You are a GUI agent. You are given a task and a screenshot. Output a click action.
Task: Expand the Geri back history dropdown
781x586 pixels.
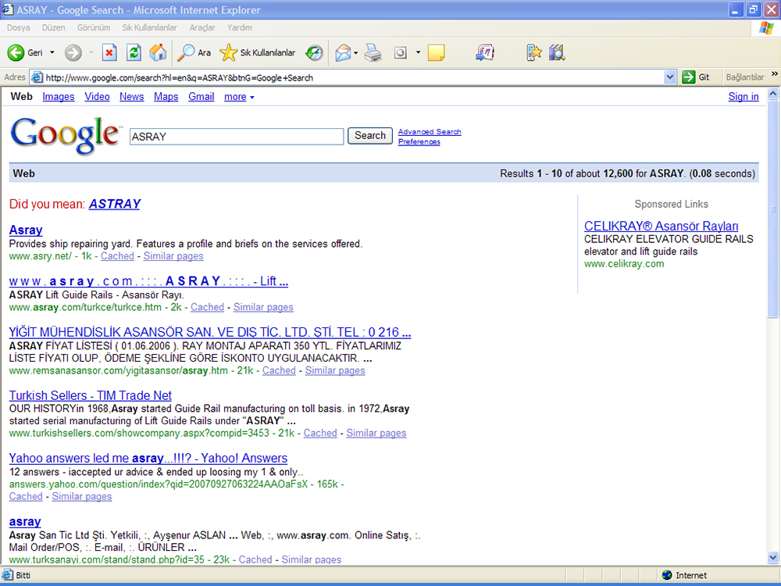[x=52, y=52]
